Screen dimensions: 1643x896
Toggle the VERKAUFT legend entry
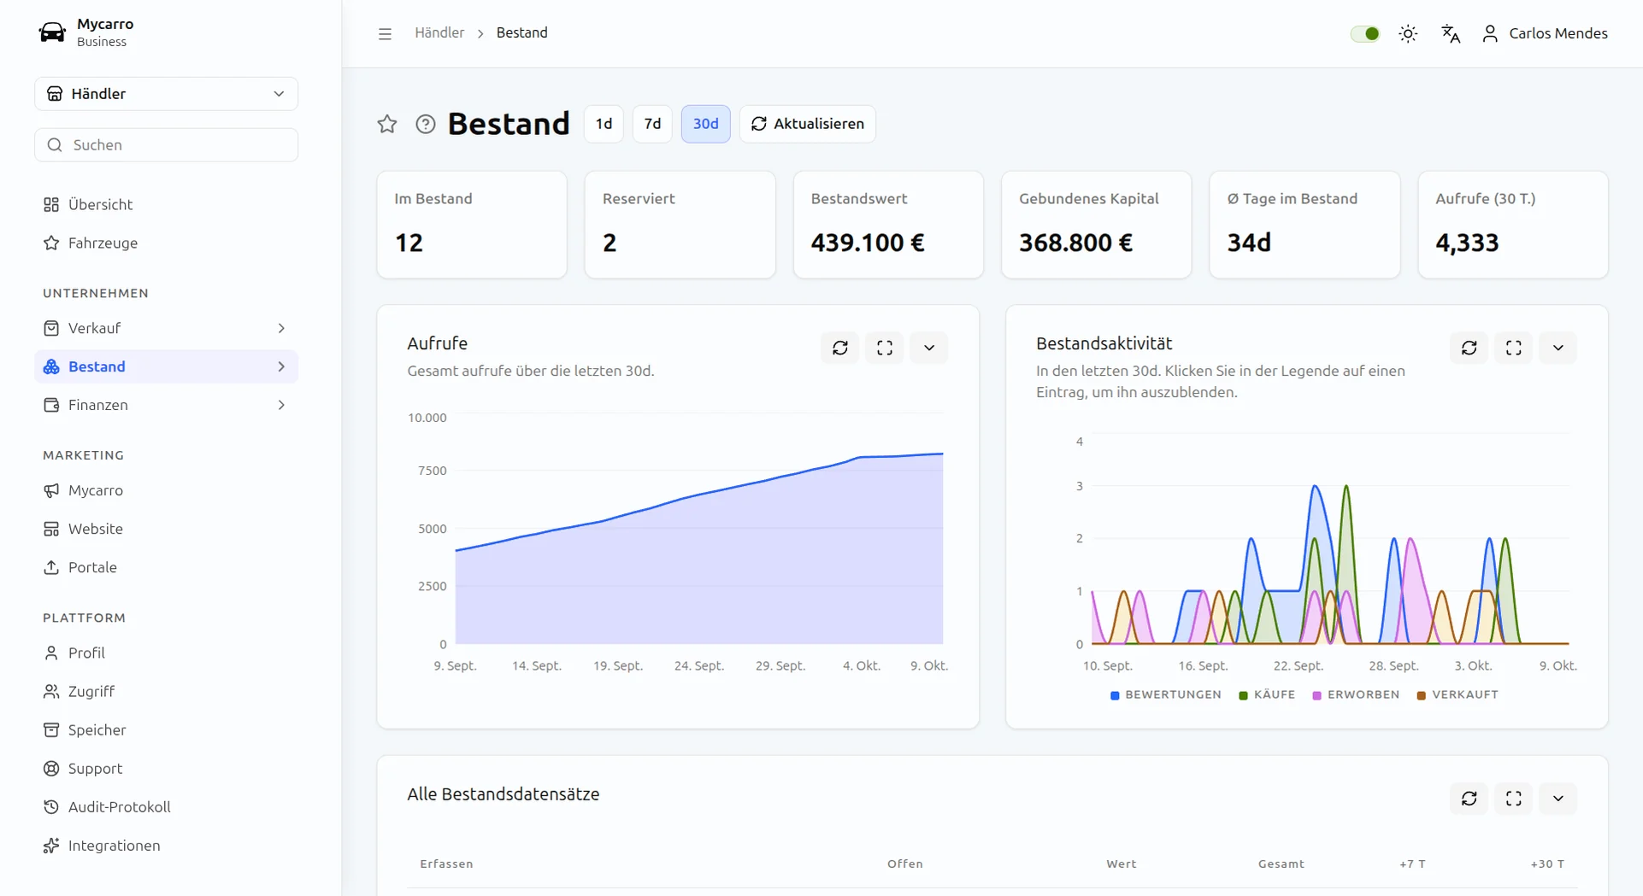coord(1457,694)
